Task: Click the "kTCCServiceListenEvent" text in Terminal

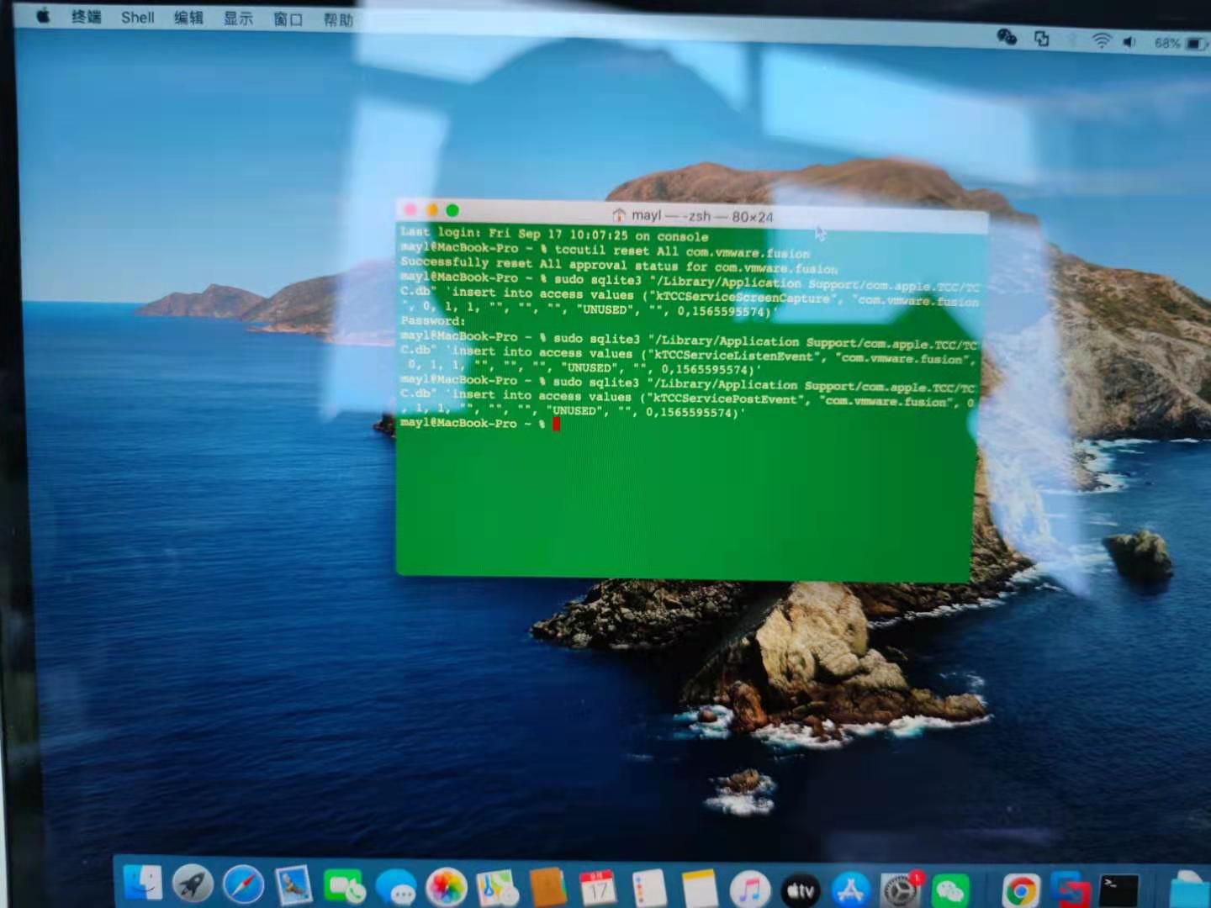Action: [734, 356]
